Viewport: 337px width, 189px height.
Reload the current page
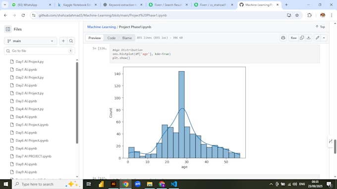(x=23, y=15)
